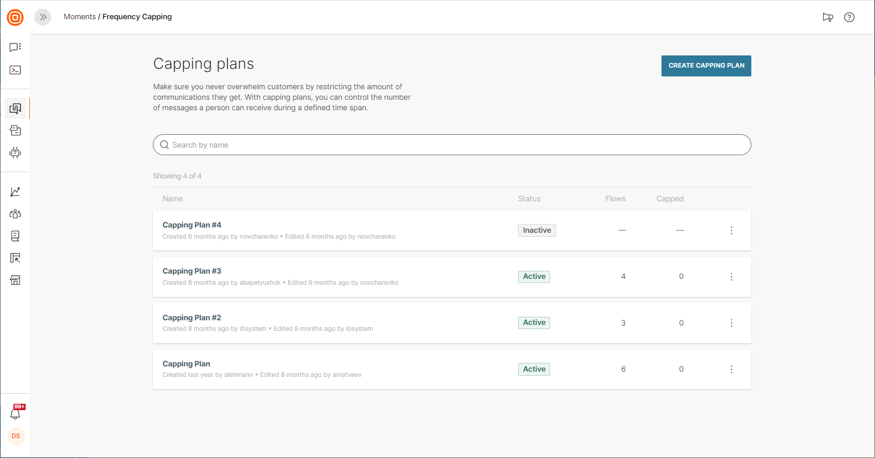875x458 pixels.
Task: Open the Exchange store icon
Action: (x=15, y=281)
